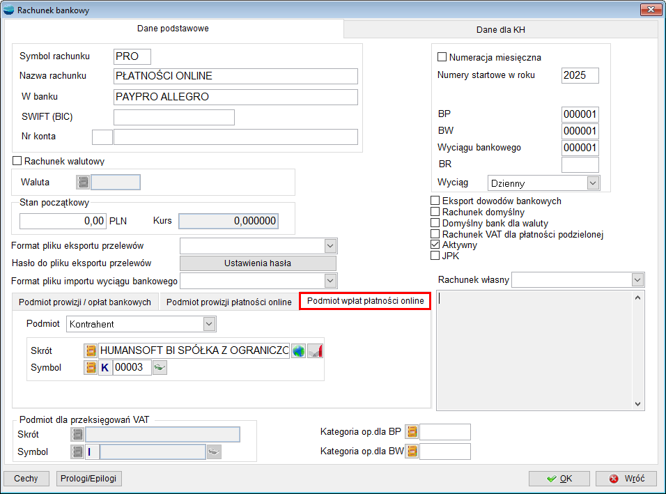Click the Ustawienia hasła button
Image resolution: width=666 pixels, height=494 pixels.
click(x=258, y=263)
